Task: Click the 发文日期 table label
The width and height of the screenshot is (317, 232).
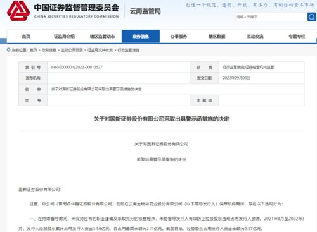Action: click(204, 78)
